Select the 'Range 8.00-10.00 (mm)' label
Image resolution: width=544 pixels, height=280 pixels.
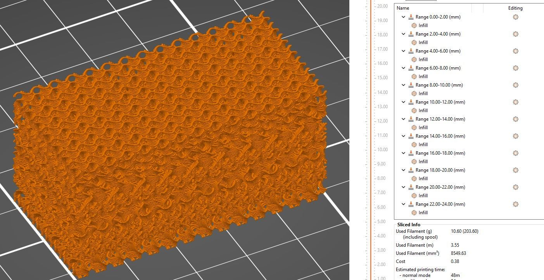[x=439, y=85]
